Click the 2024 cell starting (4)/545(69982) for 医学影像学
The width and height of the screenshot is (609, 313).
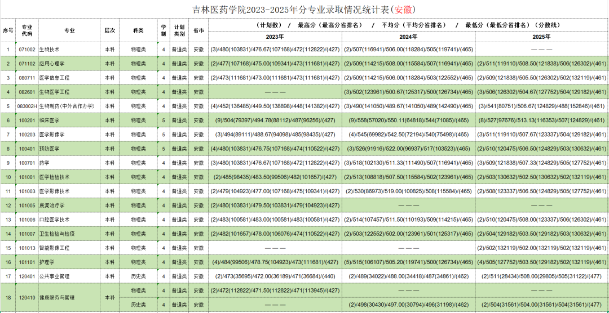[x=408, y=135]
